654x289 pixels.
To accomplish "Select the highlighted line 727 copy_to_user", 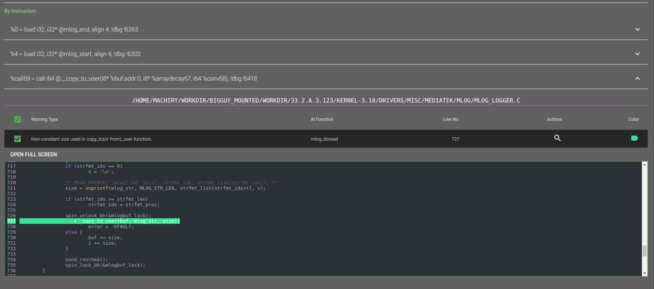I will pyautogui.click(x=100, y=221).
